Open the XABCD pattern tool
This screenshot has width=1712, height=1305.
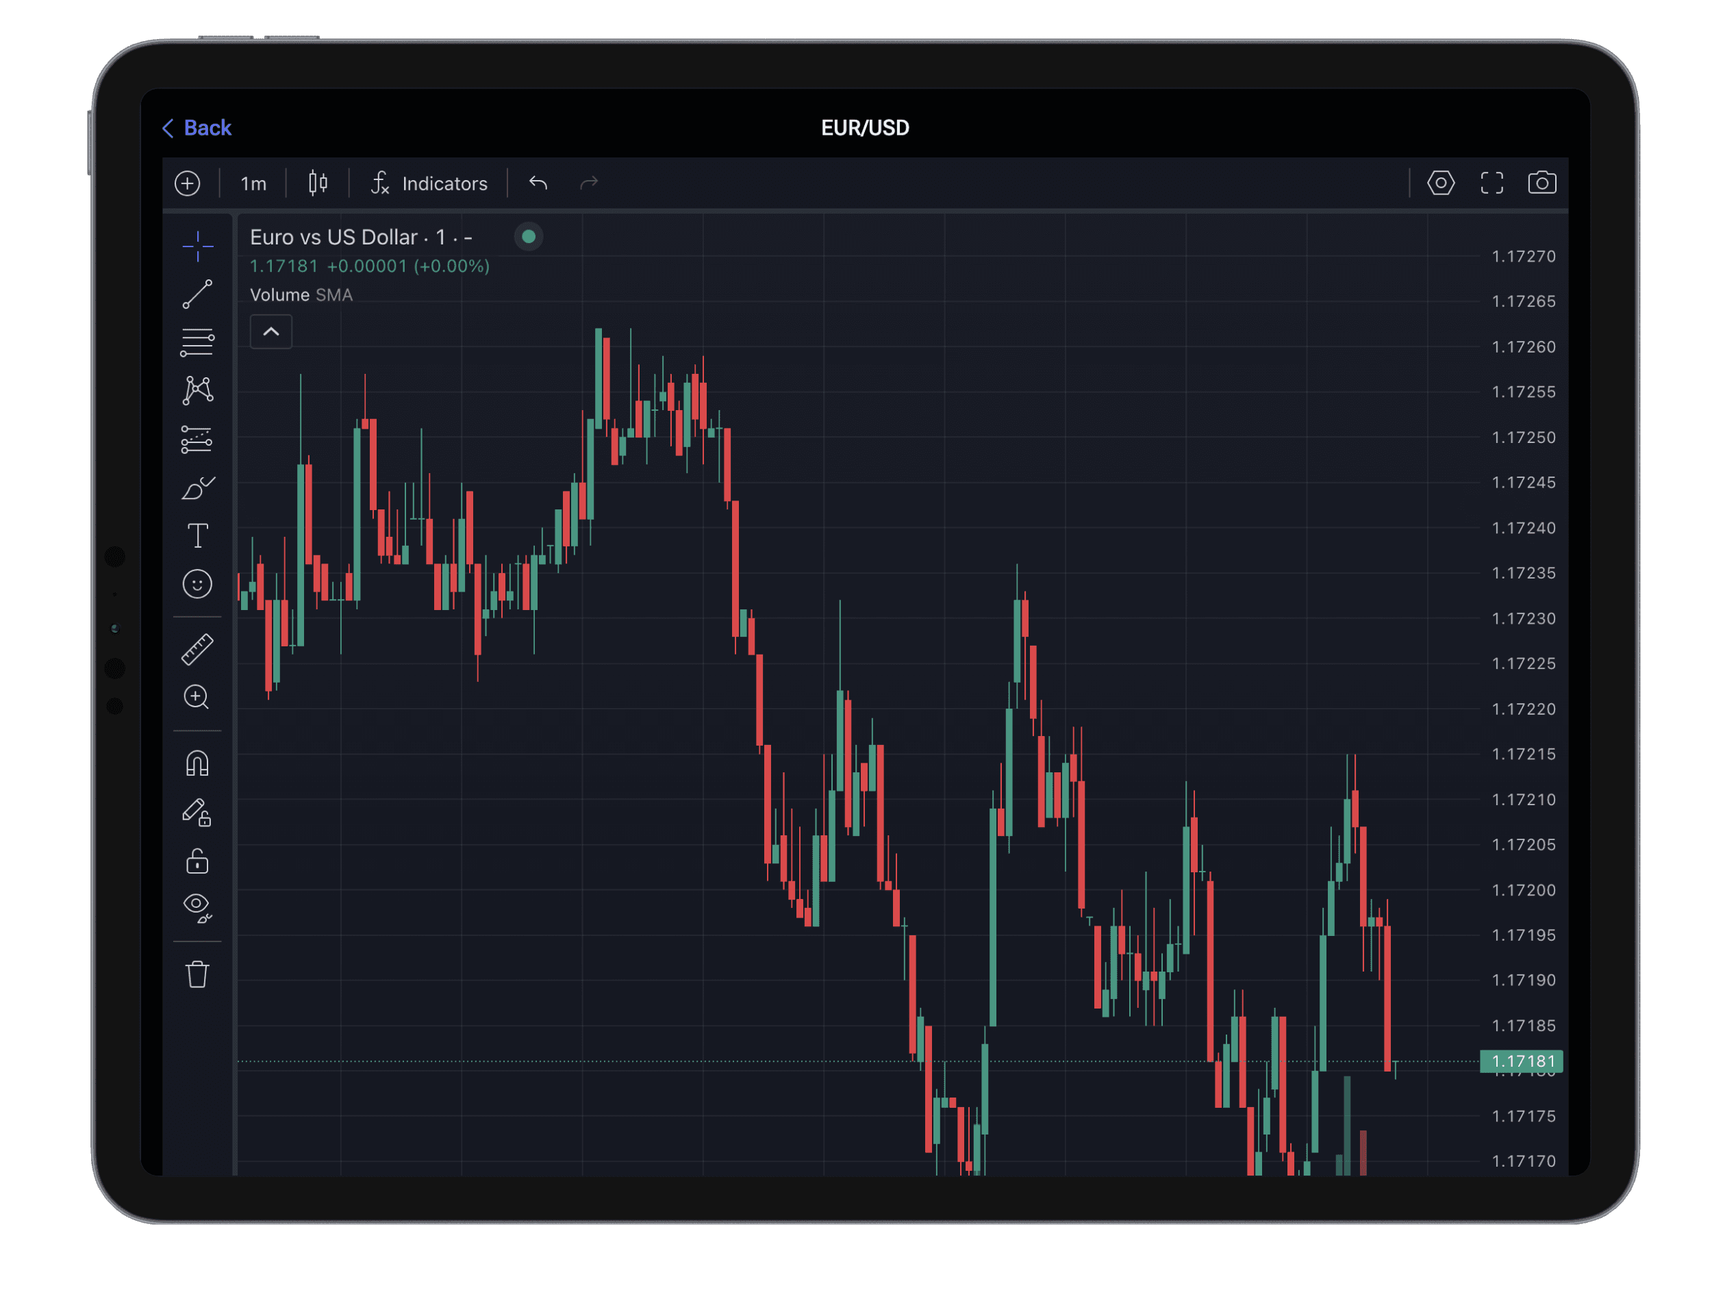pyautogui.click(x=197, y=391)
